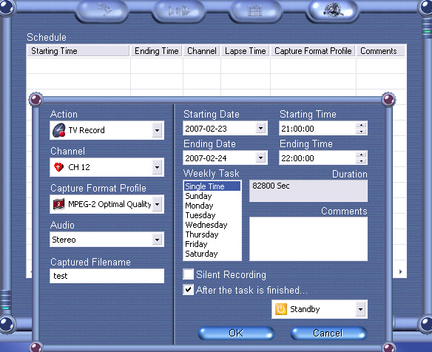
Task: Select Wednesday in Weekly Task list
Action: [x=206, y=225]
